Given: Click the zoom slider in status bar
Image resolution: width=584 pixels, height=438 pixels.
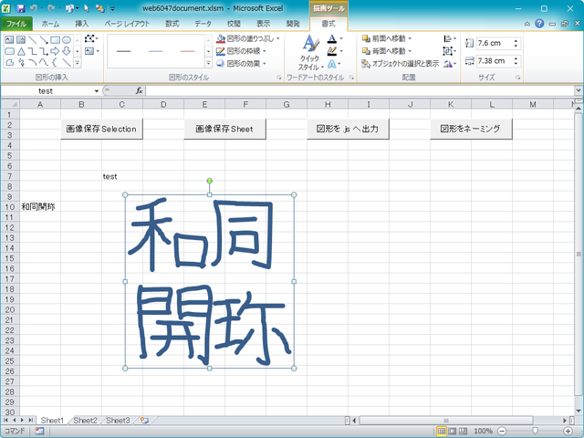Looking at the screenshot, I should coord(536,431).
